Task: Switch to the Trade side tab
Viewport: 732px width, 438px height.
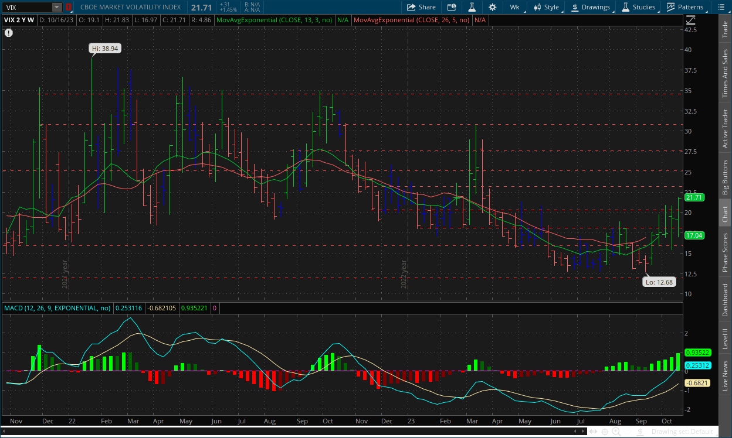Action: click(725, 29)
